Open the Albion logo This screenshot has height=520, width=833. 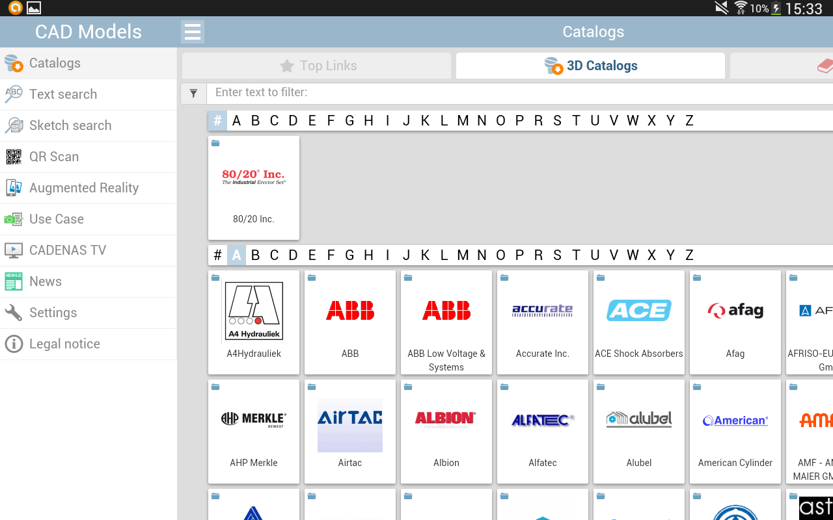446,419
